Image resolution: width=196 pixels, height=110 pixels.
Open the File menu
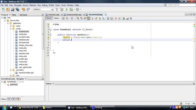2,5
